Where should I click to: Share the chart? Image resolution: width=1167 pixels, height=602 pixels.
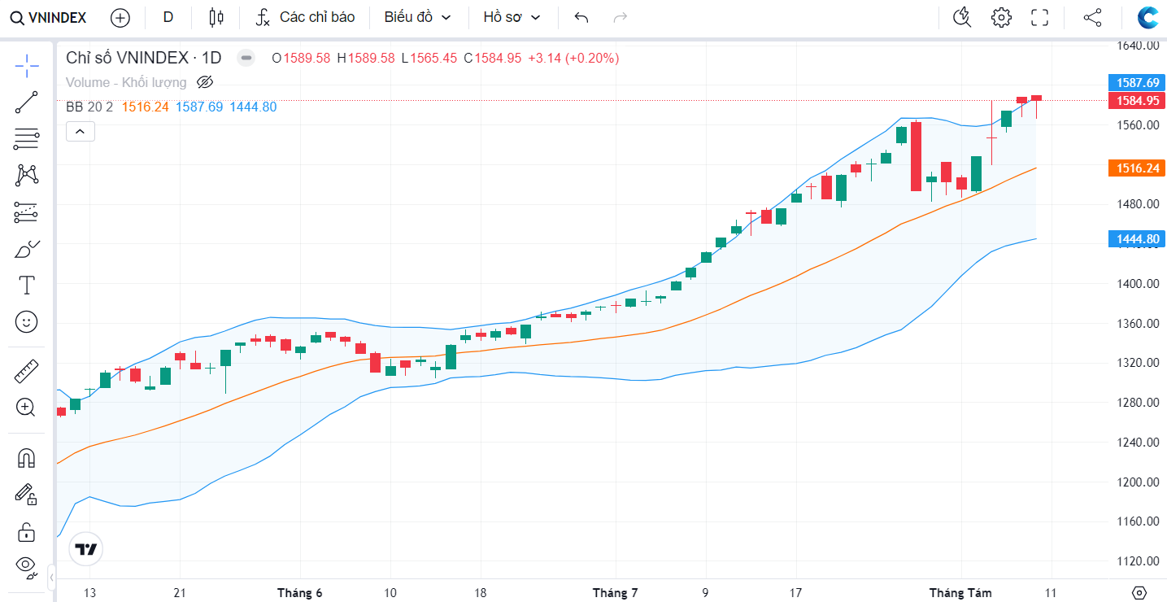click(x=1093, y=17)
